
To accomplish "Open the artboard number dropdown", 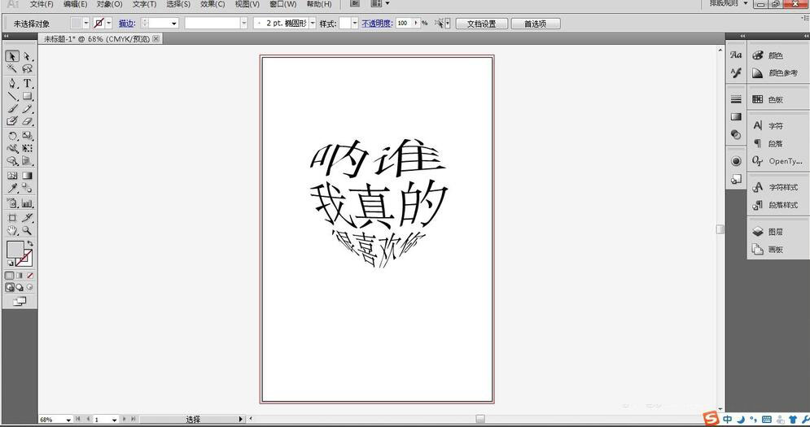I will (x=114, y=420).
